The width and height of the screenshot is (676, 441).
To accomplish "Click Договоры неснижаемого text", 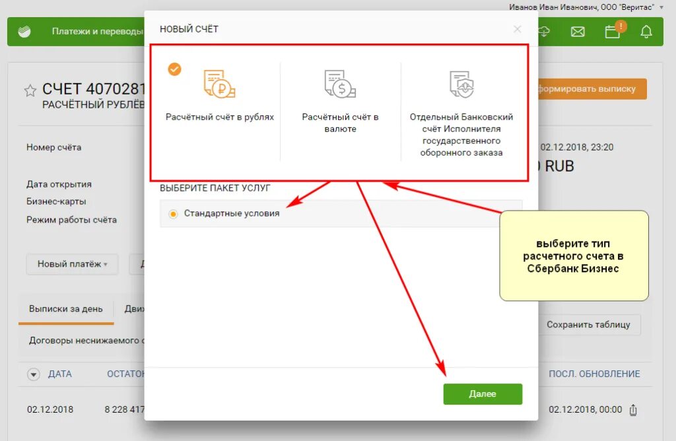I will pos(86,341).
